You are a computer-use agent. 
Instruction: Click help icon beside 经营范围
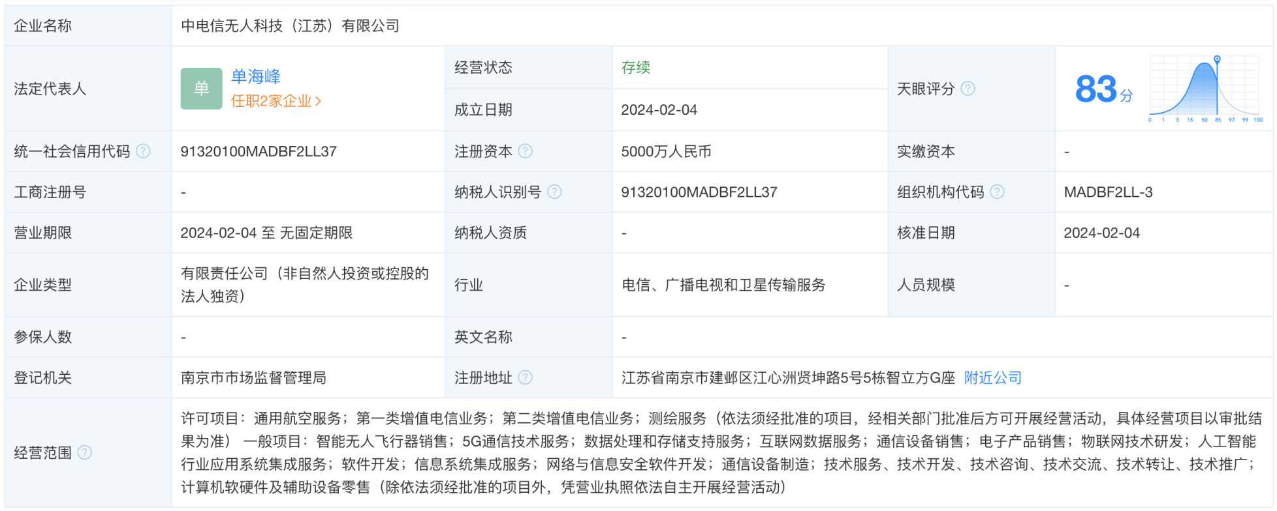point(85,452)
